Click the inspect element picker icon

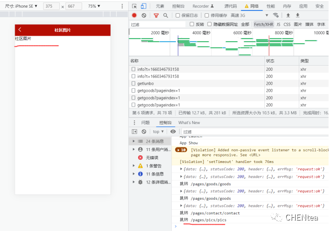[135, 6]
